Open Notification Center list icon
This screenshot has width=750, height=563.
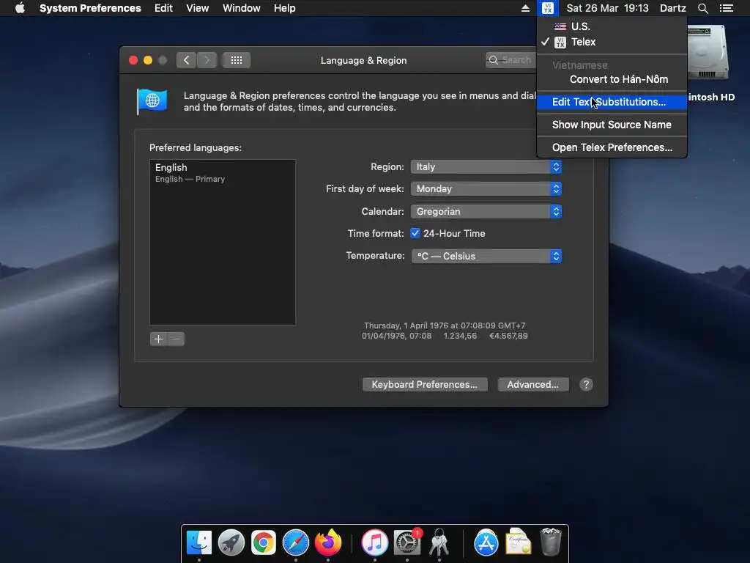pos(726,8)
